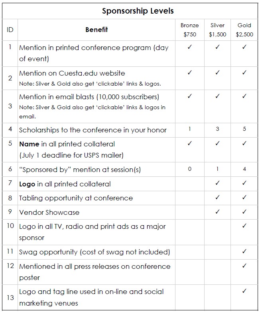Click the "Sponsorship Levels" table title
Screen dimensions: 260x312
(x=138, y=11)
